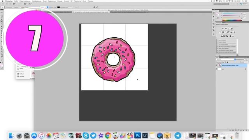249x140 pixels.
Task: Open Lightroom from the Dock
Action: [x=145, y=136]
